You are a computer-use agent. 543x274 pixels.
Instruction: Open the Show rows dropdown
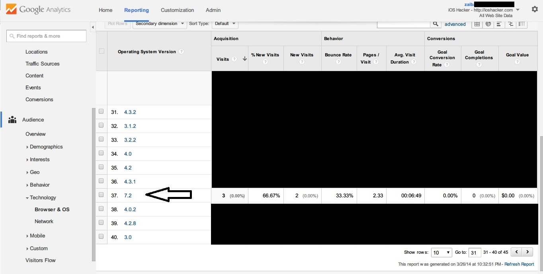(441, 252)
